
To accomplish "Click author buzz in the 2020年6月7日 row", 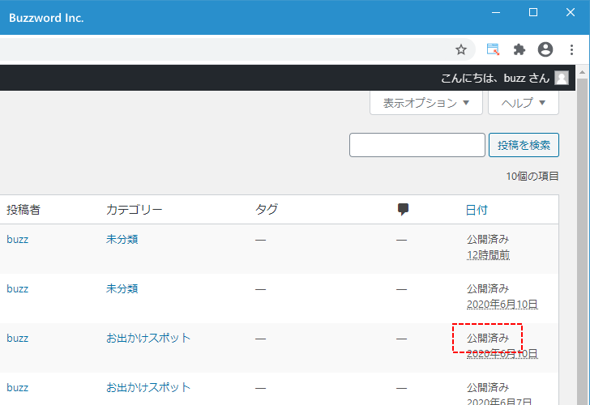I will coord(17,388).
